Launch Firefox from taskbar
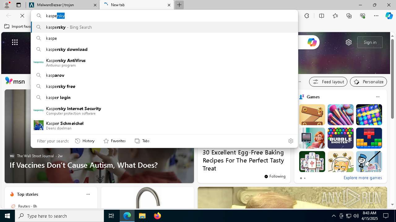 pyautogui.click(x=157, y=216)
